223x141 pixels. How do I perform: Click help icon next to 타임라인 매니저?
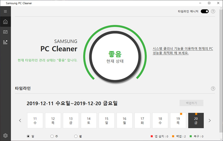(213, 11)
